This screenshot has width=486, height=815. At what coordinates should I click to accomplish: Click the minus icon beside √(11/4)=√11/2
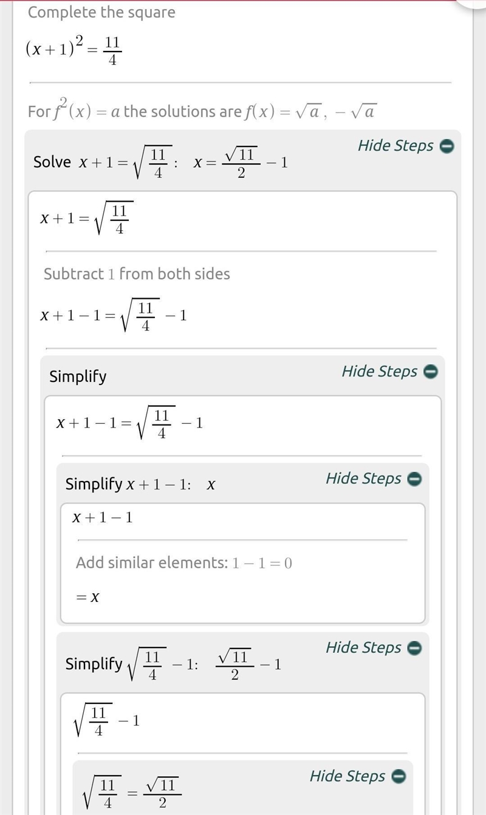point(399,776)
